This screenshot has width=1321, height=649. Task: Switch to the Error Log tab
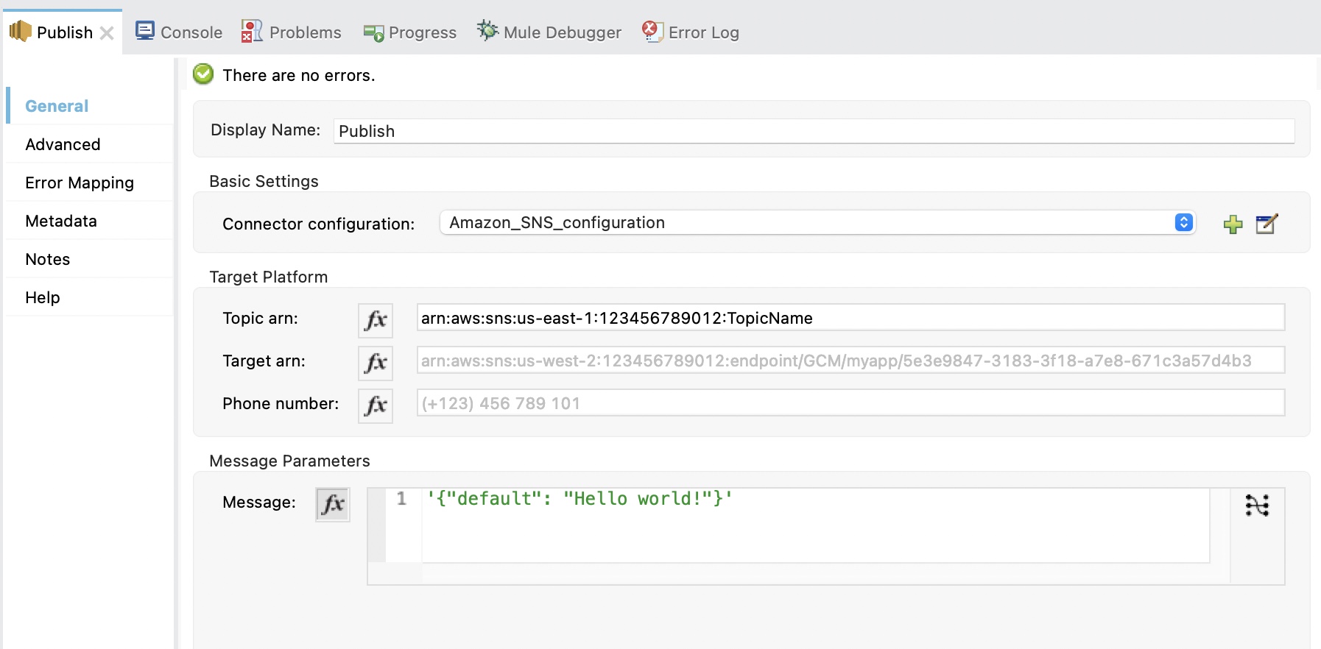point(691,32)
